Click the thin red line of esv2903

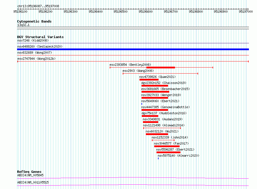(x=161, y=74)
